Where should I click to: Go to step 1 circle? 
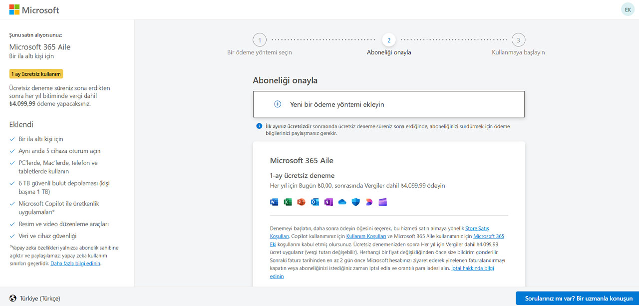click(x=260, y=40)
